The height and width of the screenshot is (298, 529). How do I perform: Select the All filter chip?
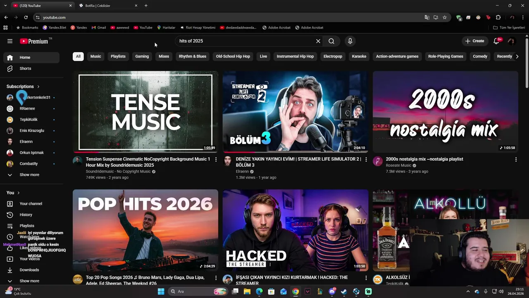tap(78, 56)
